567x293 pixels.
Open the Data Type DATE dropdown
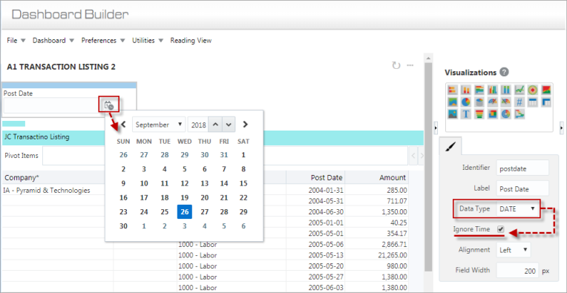click(x=517, y=209)
